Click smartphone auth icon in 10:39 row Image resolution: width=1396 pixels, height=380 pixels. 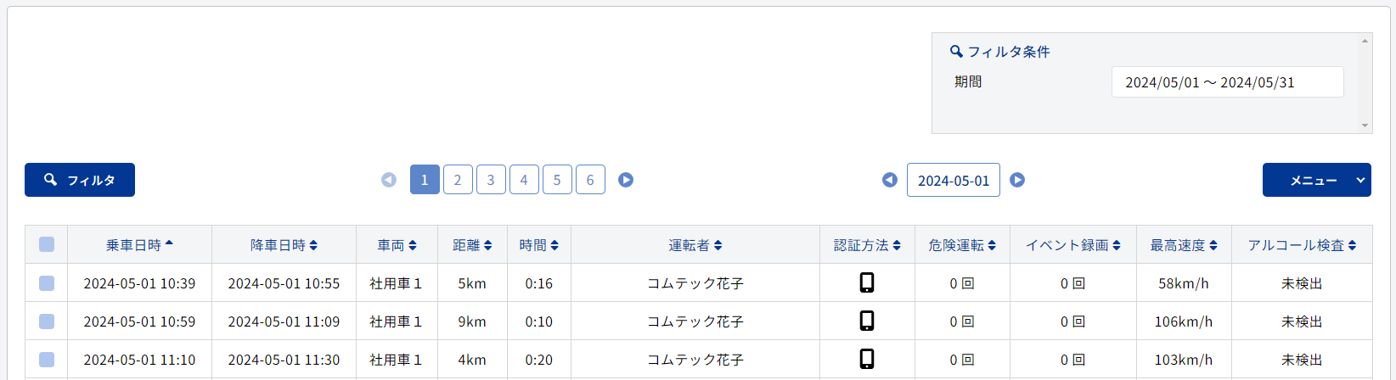click(867, 282)
